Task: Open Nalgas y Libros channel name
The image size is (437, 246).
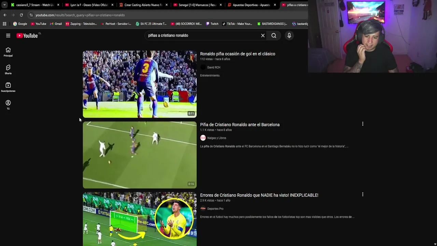Action: pos(217,138)
